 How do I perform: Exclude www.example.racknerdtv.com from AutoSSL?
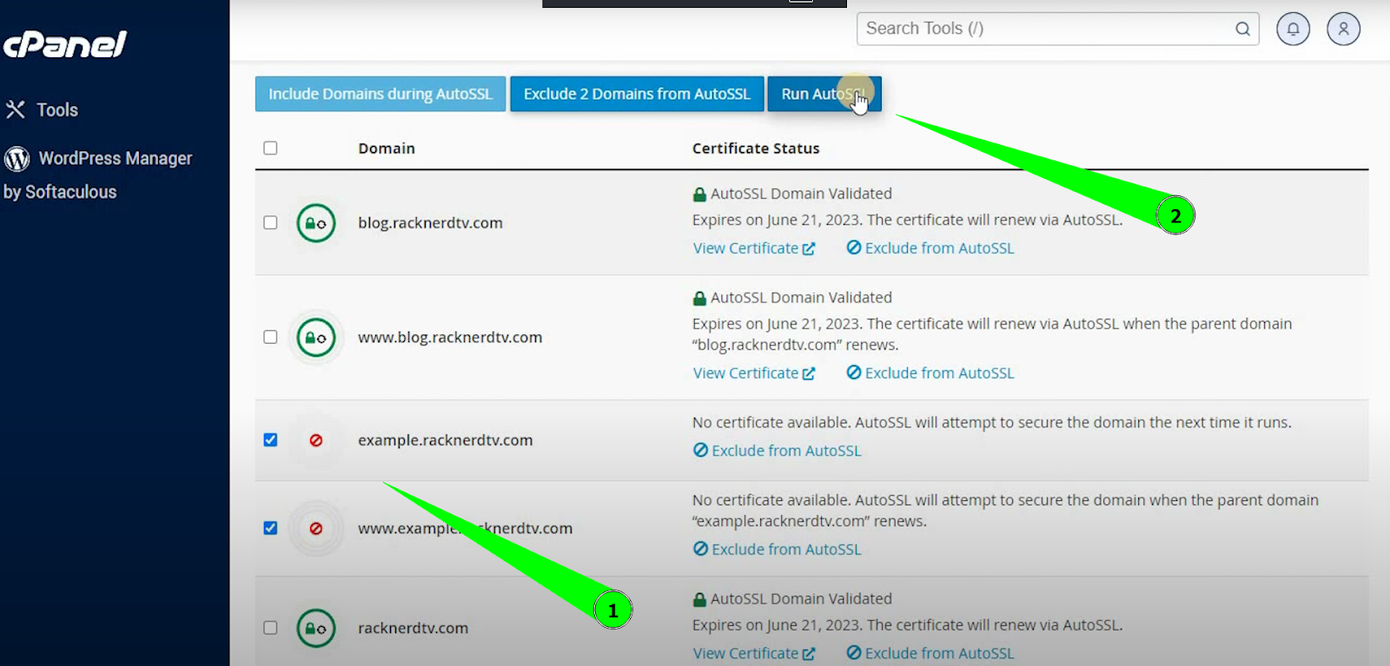point(778,550)
